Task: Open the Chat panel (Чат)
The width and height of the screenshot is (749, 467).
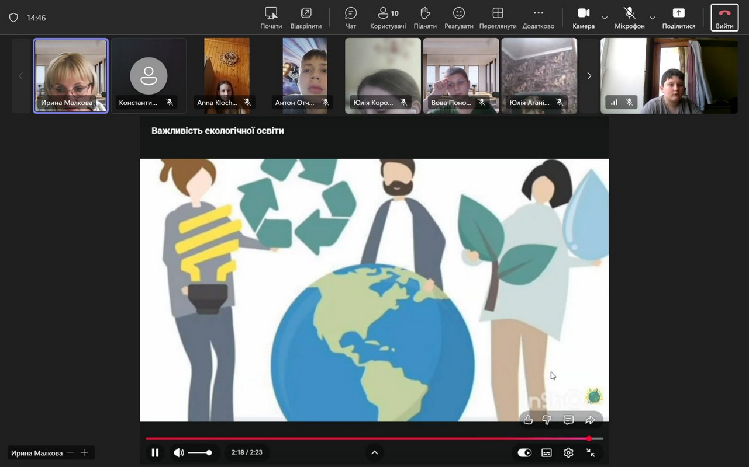Action: [x=351, y=18]
